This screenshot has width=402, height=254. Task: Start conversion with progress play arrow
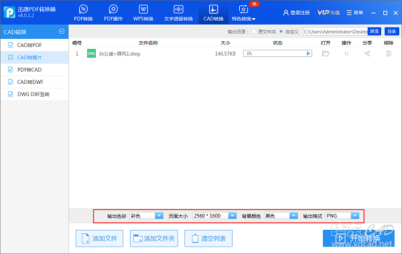point(308,54)
